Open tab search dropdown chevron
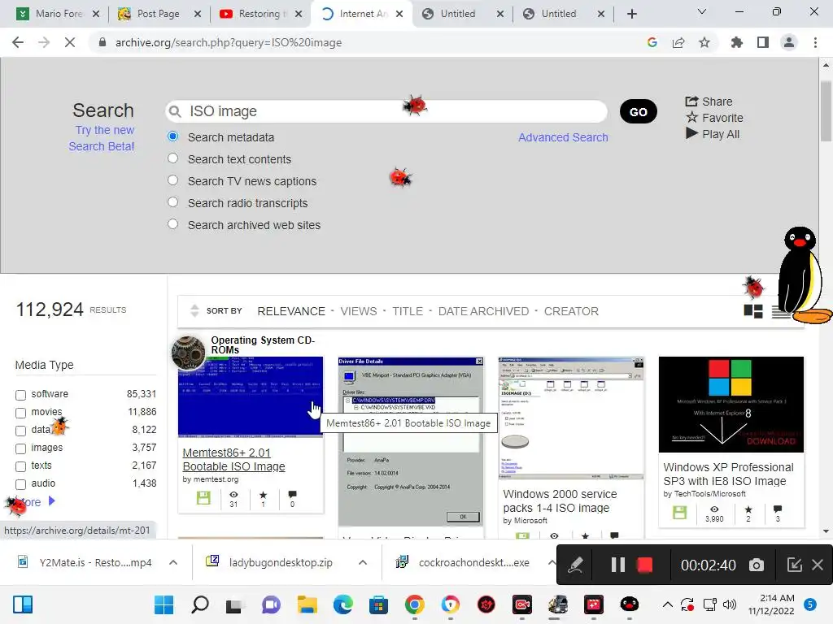833x624 pixels. point(702,12)
